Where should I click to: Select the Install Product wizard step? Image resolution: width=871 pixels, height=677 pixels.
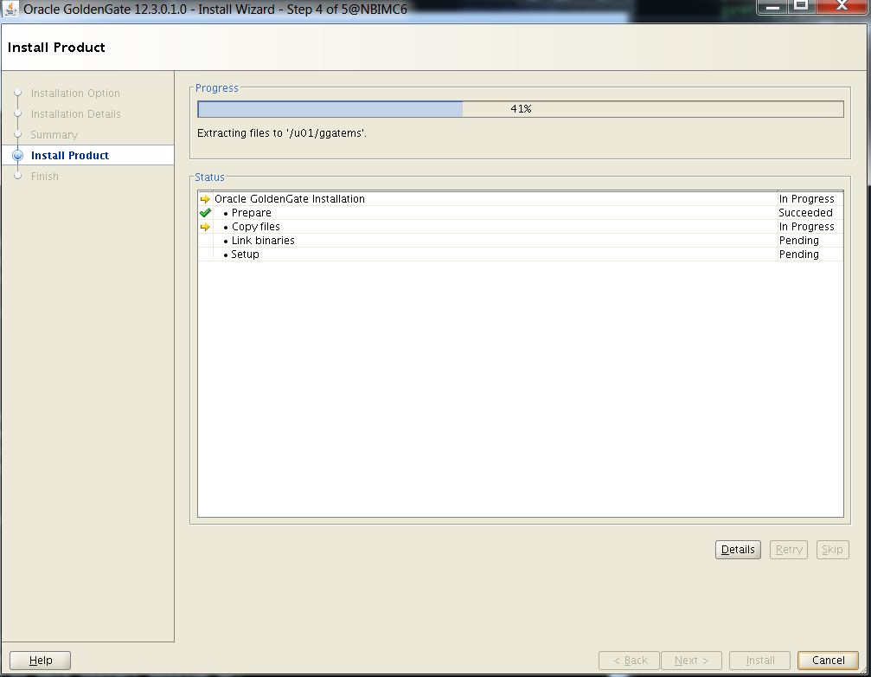pyautogui.click(x=70, y=156)
